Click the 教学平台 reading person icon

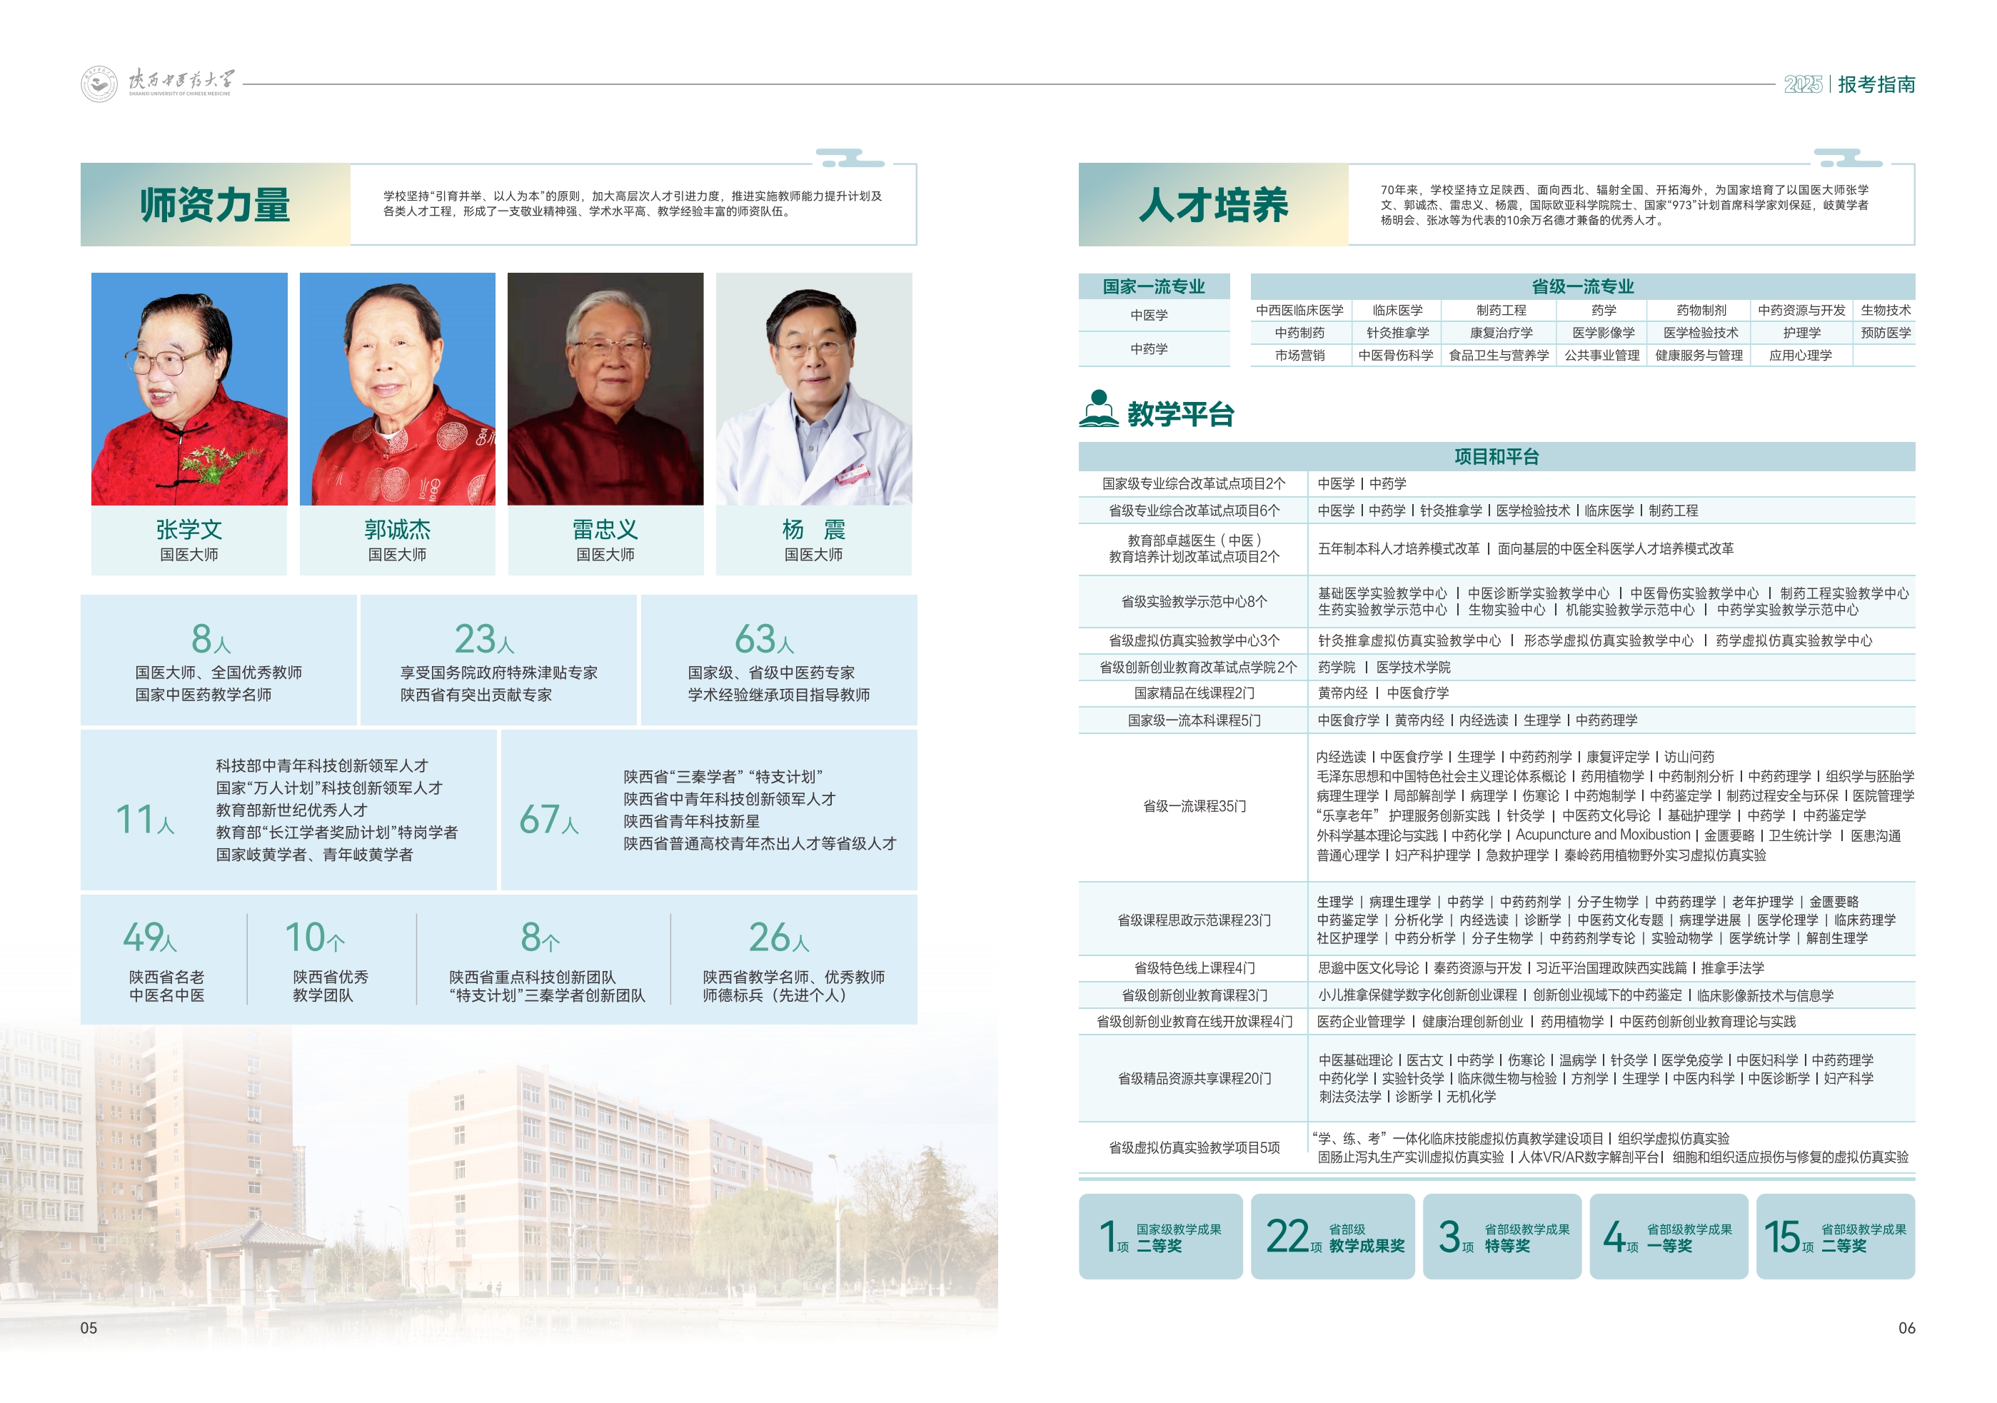[x=1099, y=409]
